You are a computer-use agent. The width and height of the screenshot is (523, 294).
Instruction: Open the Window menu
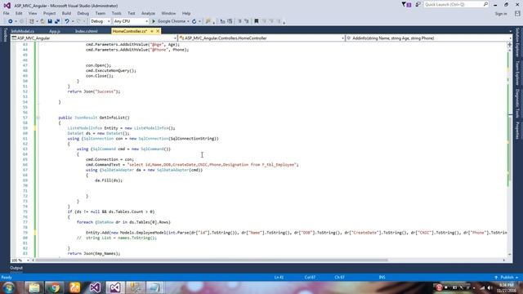[168, 13]
